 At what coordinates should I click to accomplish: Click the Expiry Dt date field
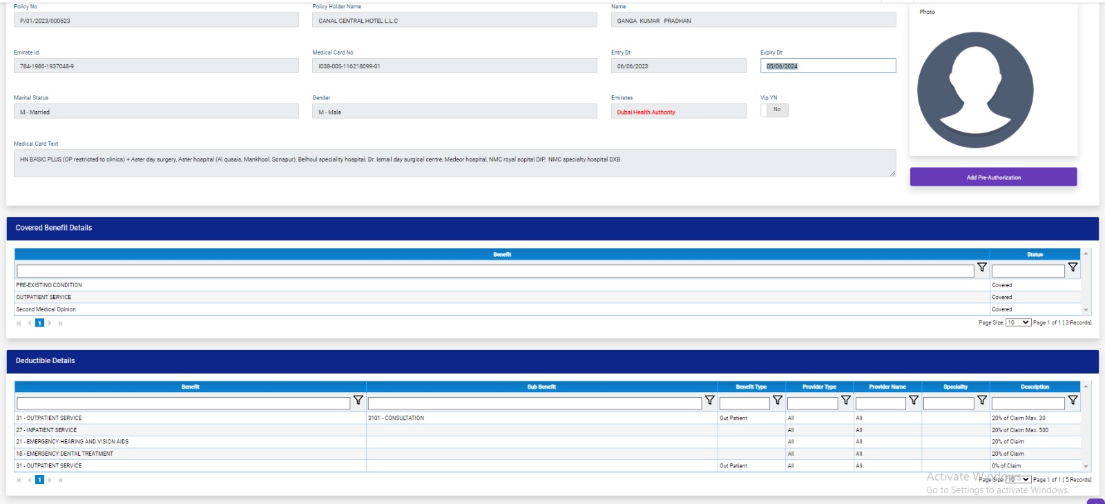pyautogui.click(x=827, y=66)
